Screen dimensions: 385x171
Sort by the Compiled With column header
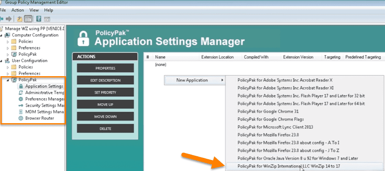(256, 57)
